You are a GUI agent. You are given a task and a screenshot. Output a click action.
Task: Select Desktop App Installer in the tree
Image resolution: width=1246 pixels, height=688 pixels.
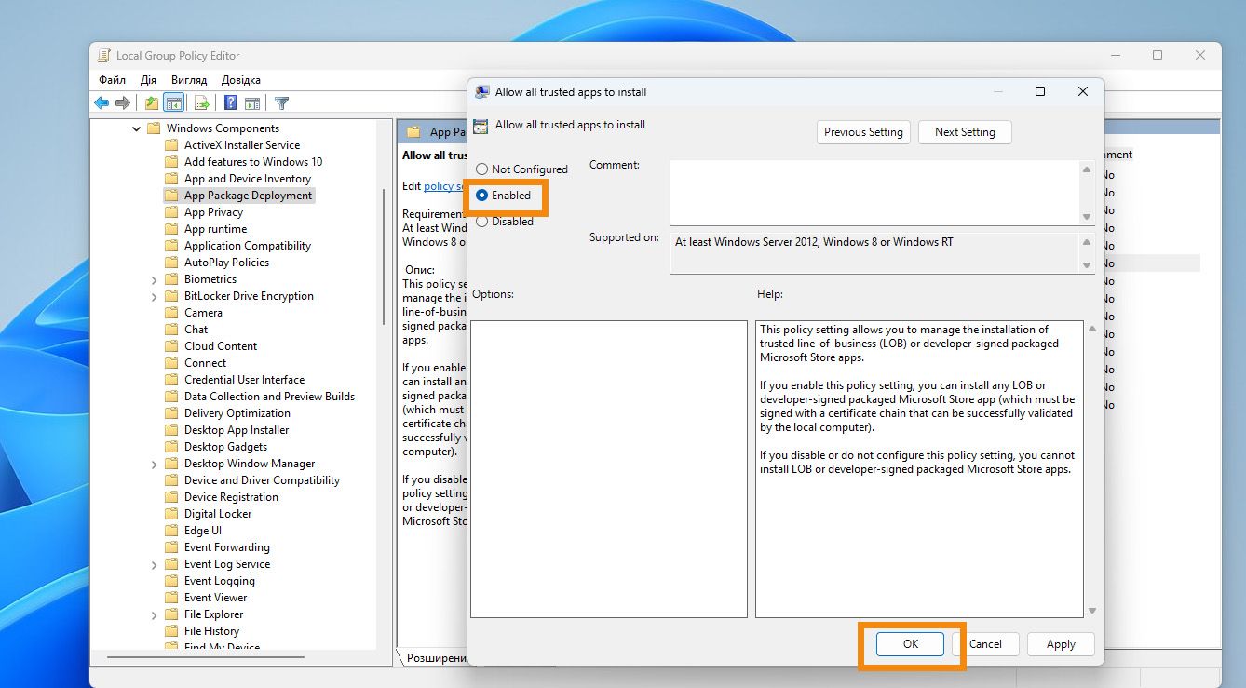tap(237, 430)
